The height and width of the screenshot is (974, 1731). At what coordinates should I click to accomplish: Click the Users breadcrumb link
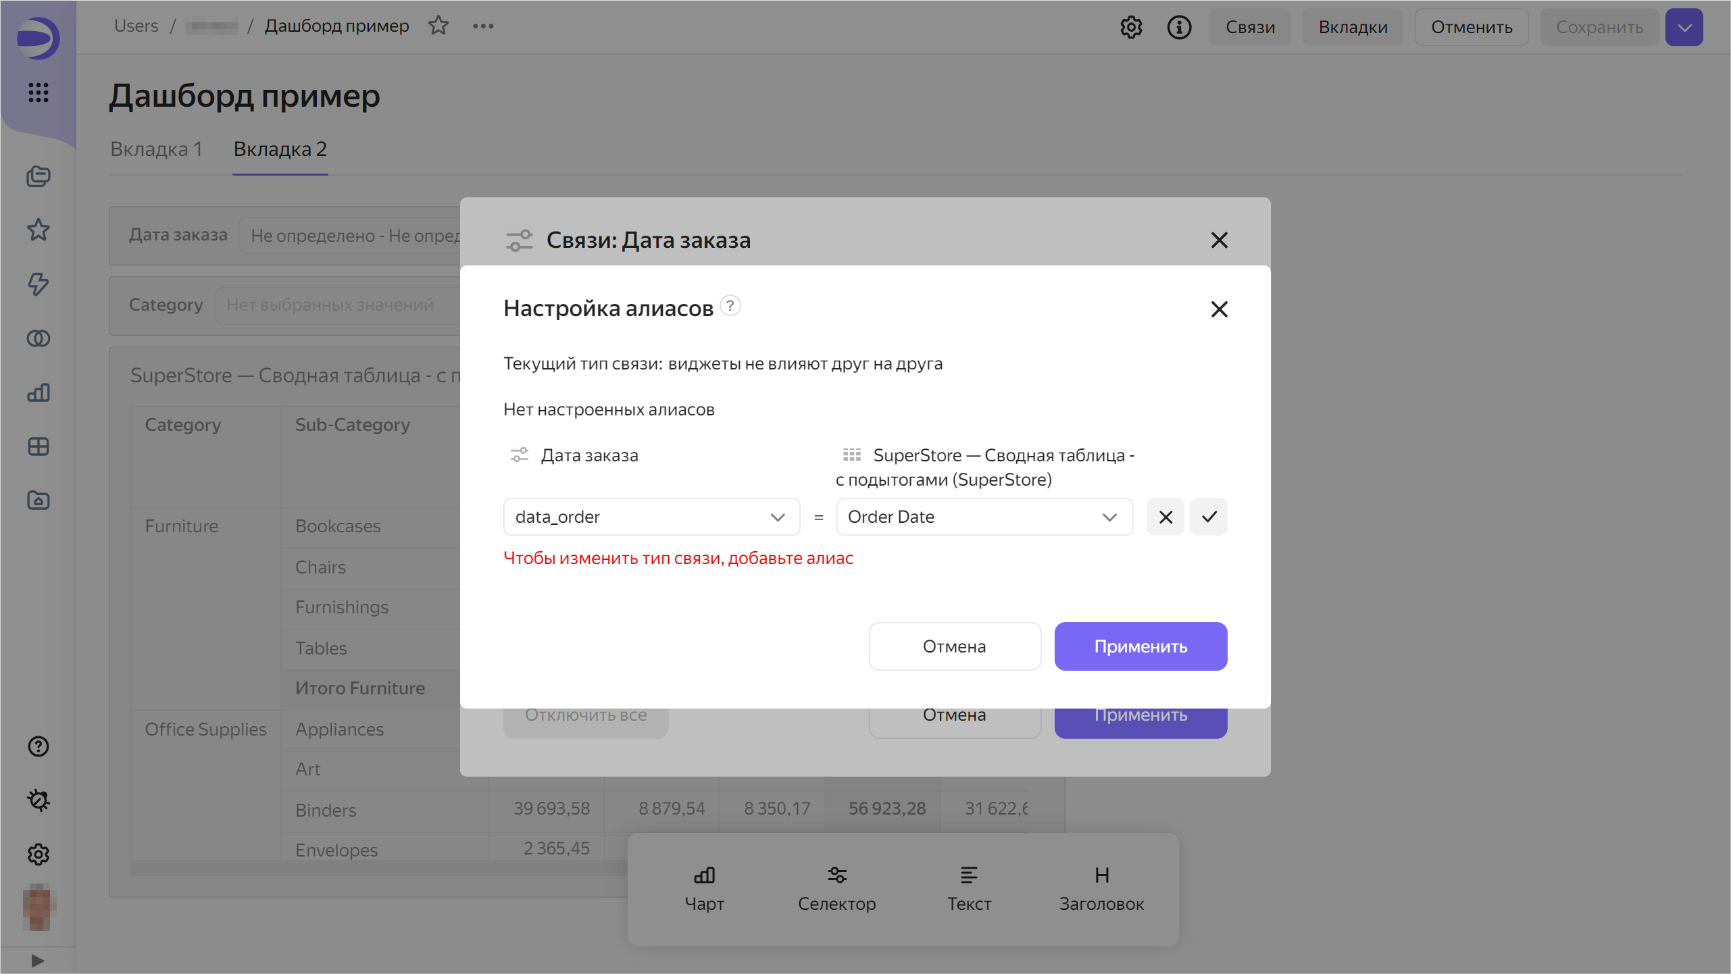coord(136,26)
